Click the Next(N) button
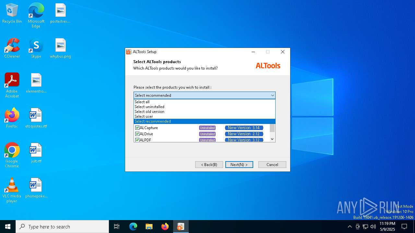This screenshot has width=415, height=233. pyautogui.click(x=239, y=165)
